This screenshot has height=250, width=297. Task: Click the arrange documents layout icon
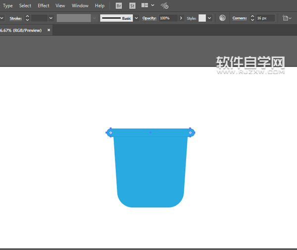(x=145, y=6)
